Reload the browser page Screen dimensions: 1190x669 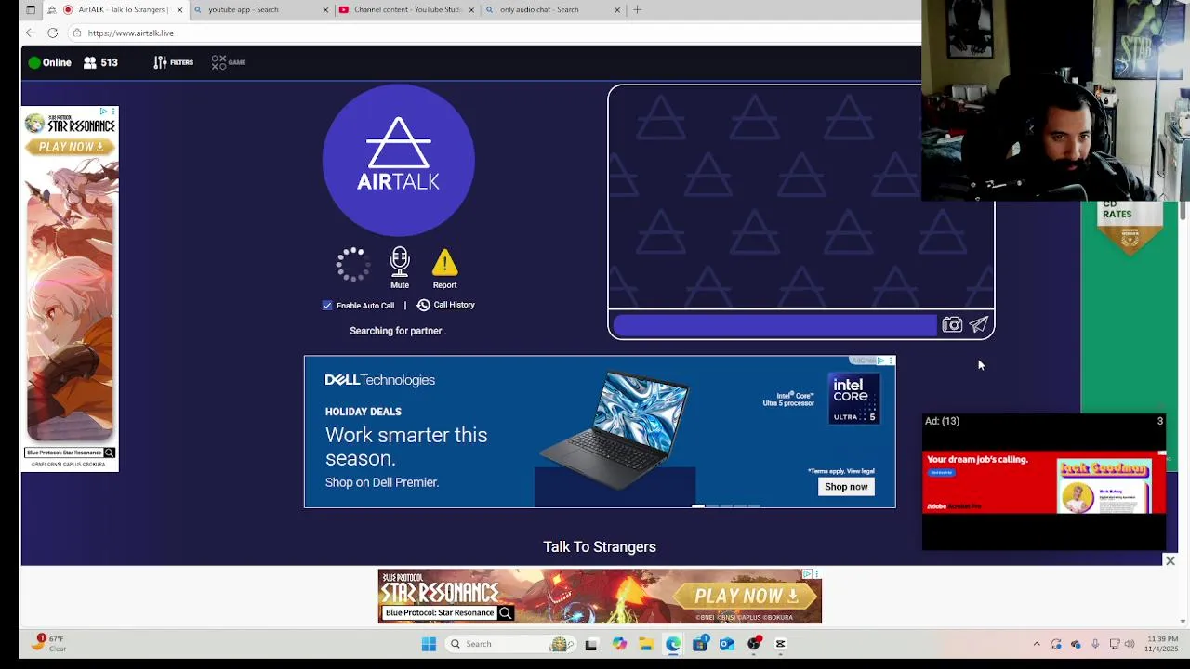click(52, 33)
